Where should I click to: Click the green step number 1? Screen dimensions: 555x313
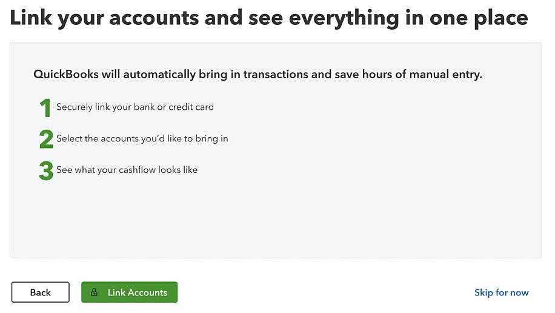click(45, 108)
